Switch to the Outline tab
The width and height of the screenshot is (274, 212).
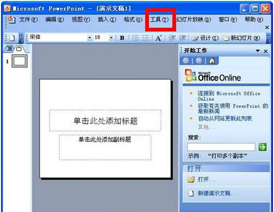(9, 49)
